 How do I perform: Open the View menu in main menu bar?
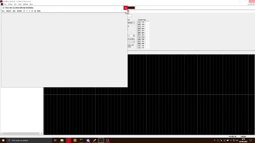click(20, 4)
